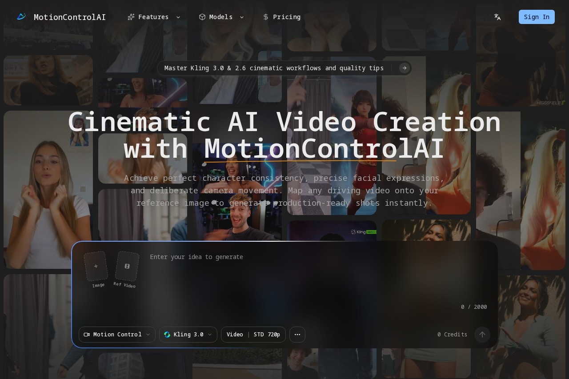Screen dimensions: 569x379
Task: Go to the Pricing page
Action: (286, 17)
